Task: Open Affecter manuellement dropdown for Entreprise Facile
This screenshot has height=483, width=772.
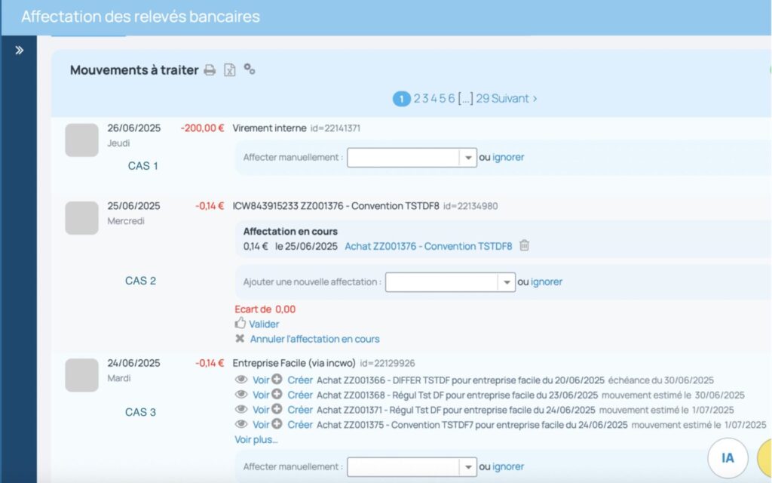Action: point(468,467)
